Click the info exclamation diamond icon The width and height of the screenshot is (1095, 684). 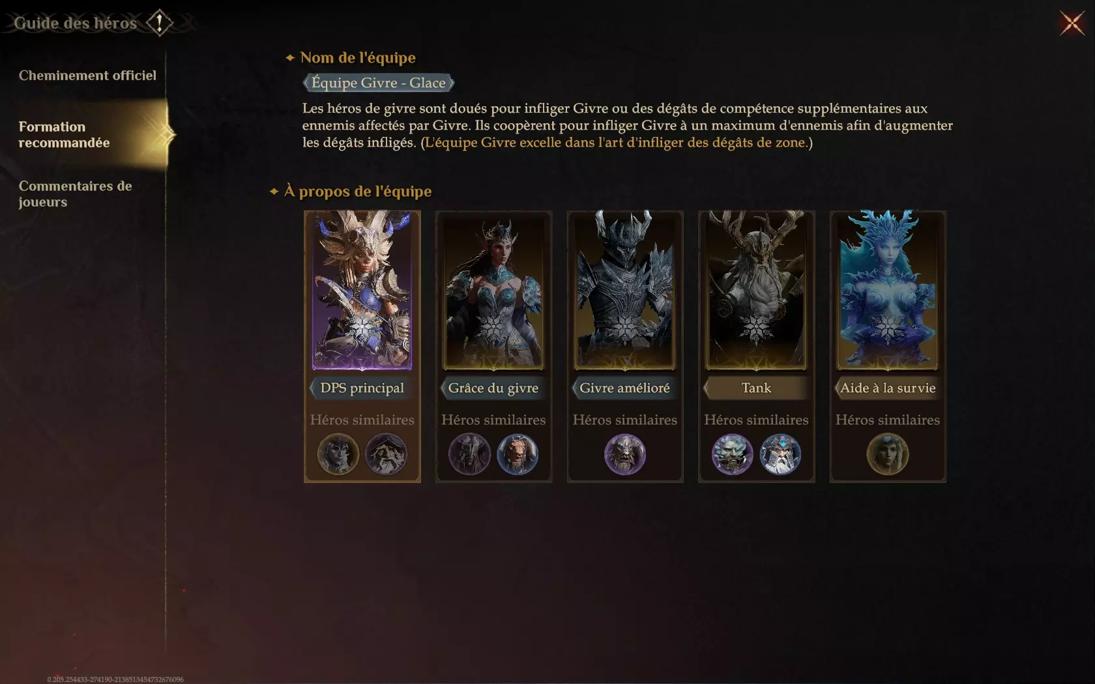(x=159, y=23)
